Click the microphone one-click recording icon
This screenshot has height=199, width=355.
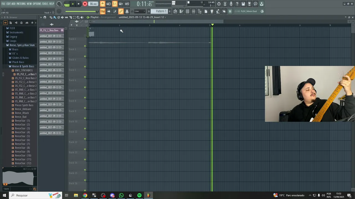click(231, 4)
